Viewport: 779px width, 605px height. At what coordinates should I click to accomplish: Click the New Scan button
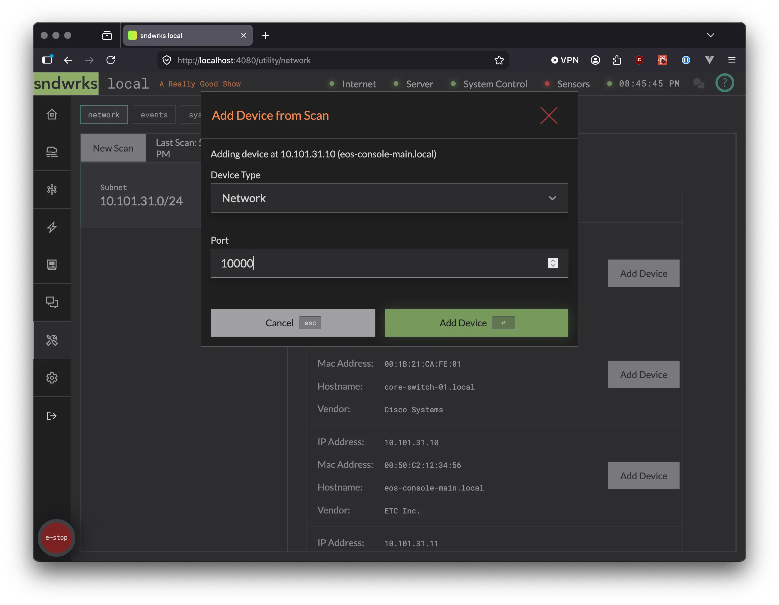pos(113,148)
